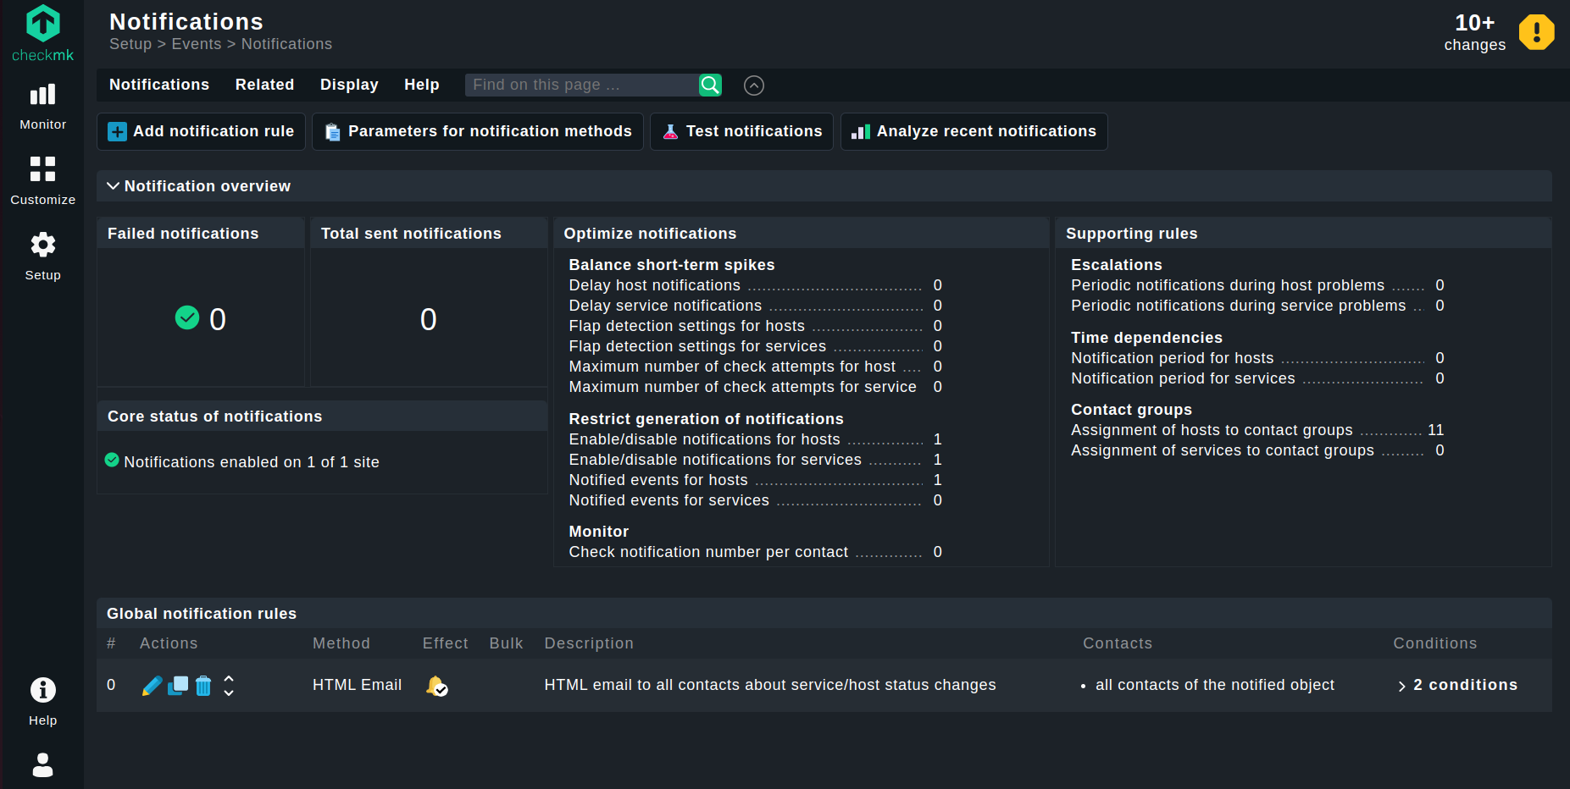Open the Display menu
1570x789 pixels.
349,85
